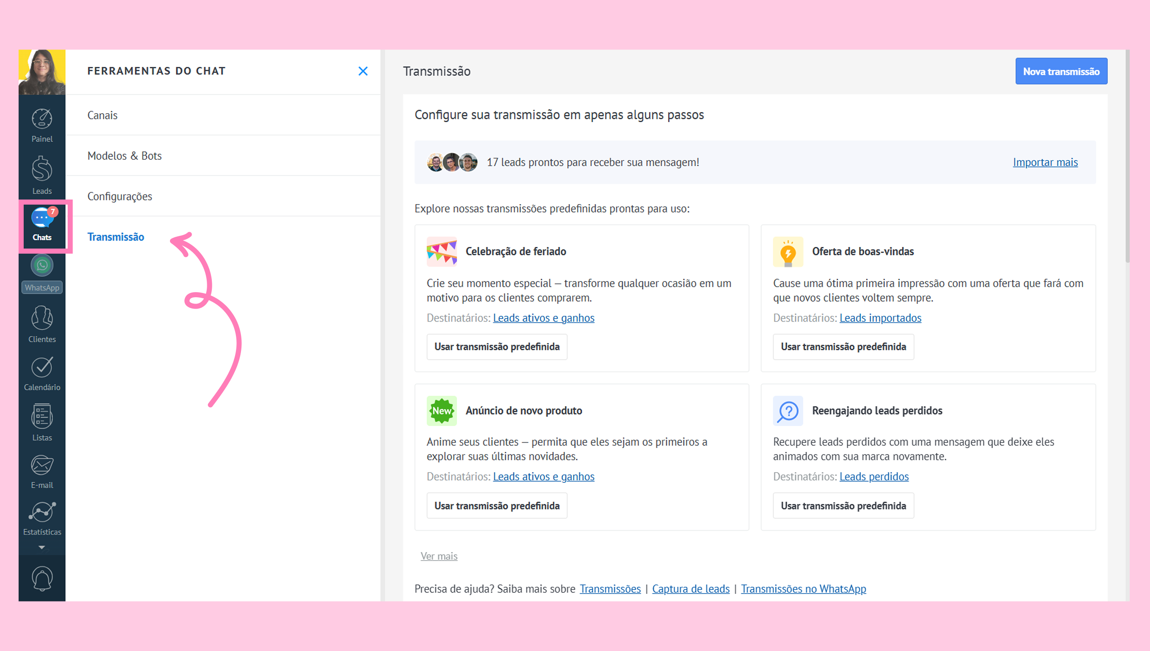Click the user profile photo
Screen dimensions: 1150x651
coord(41,72)
